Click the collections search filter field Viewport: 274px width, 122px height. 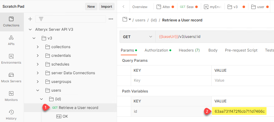(70, 19)
